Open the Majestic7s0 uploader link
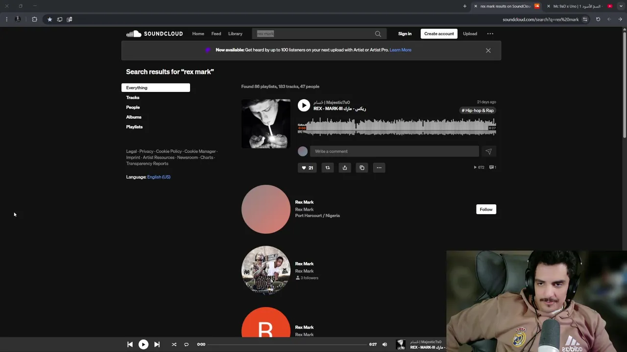Image resolution: width=627 pixels, height=352 pixels. pos(332,102)
